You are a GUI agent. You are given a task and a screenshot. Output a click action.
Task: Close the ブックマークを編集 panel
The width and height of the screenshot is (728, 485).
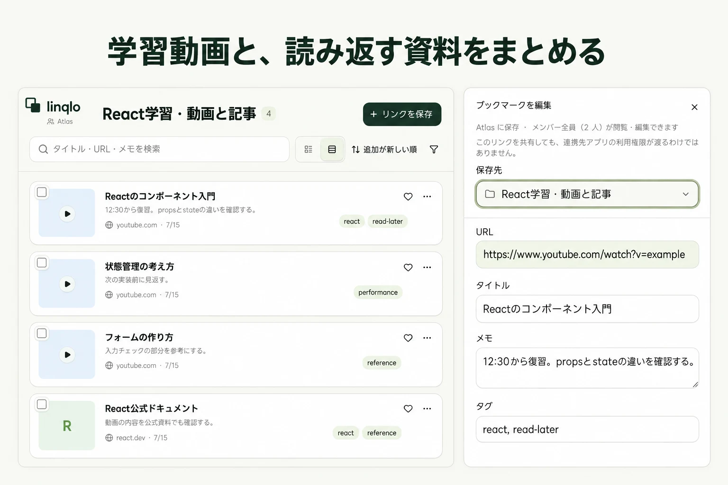tap(694, 108)
